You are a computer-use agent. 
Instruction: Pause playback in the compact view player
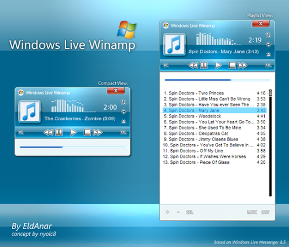[x=59, y=132]
